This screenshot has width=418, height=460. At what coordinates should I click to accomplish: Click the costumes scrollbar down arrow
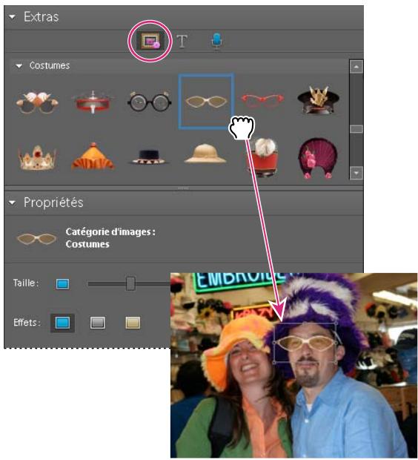356,173
